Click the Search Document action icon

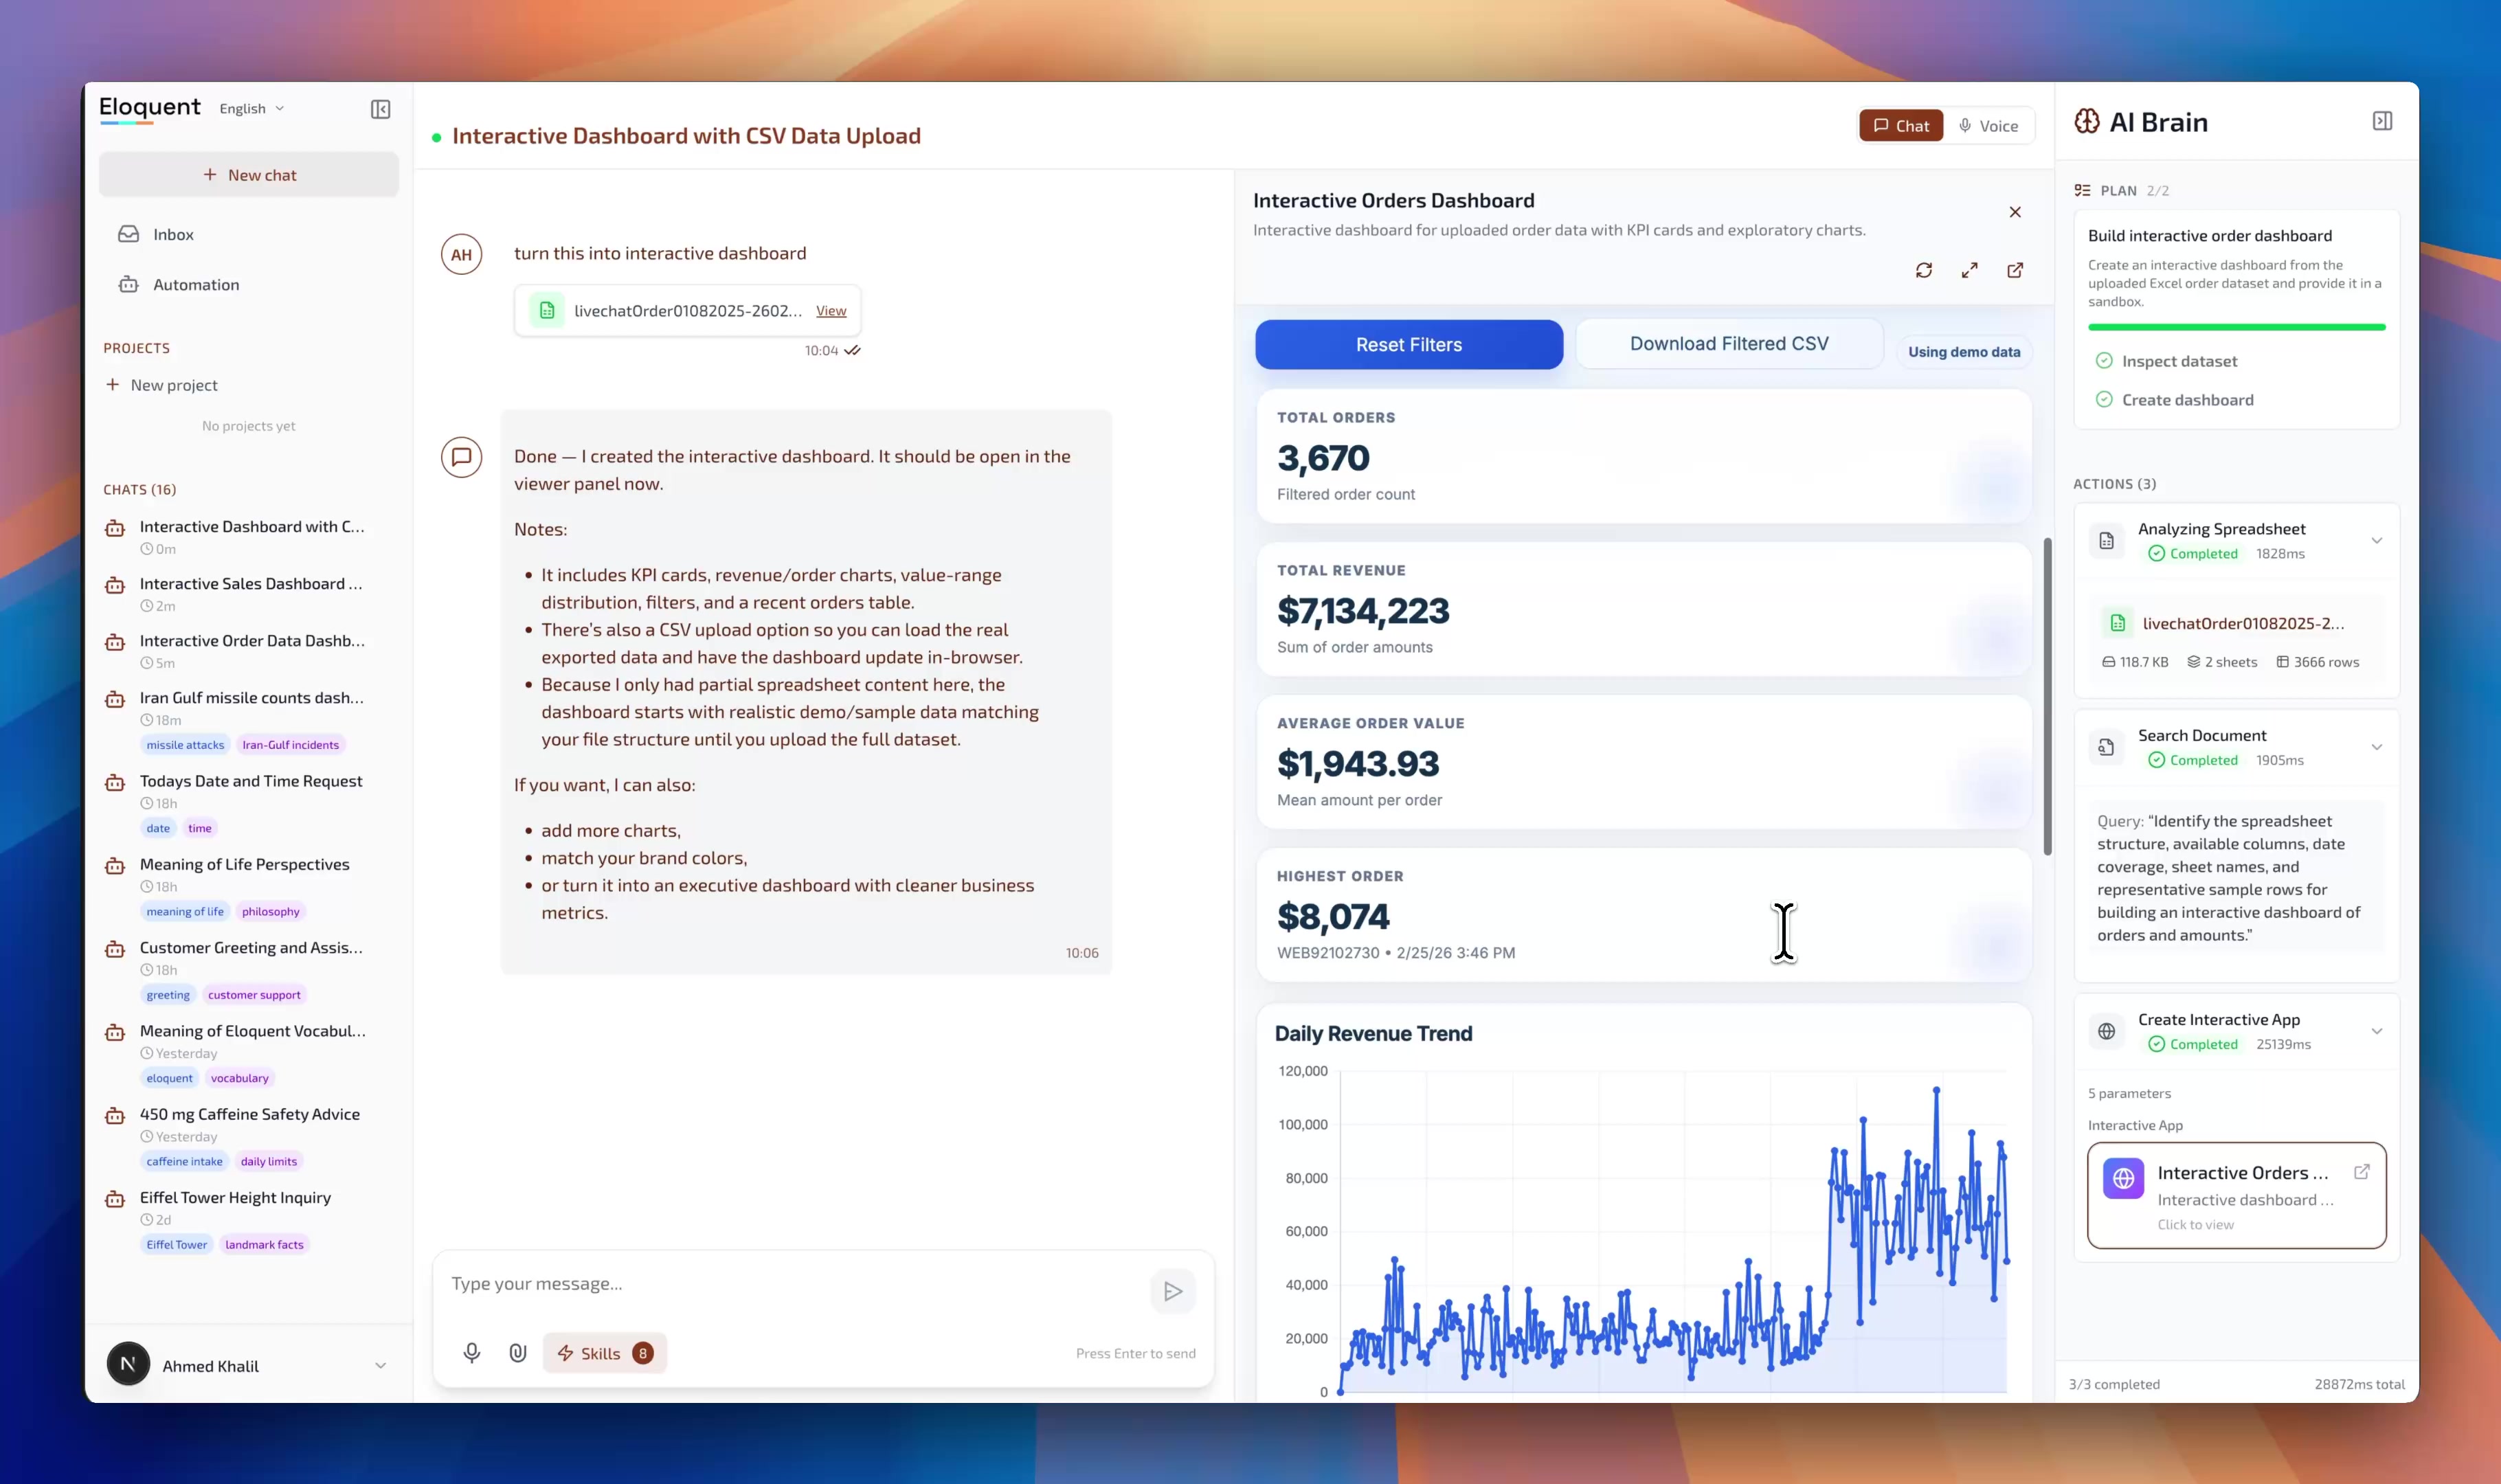2106,747
